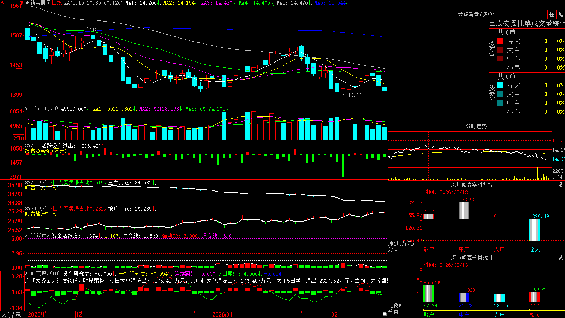
Task: Click the 超赢资金流(万元) indicator link
Action: click(x=46, y=151)
